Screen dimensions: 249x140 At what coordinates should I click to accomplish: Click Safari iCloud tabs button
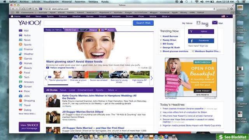click(x=23, y=9)
